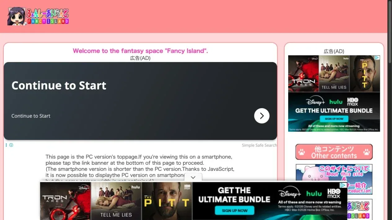Click the "Welcome to the fantasy space" heading
The image size is (392, 220).
coord(140,51)
